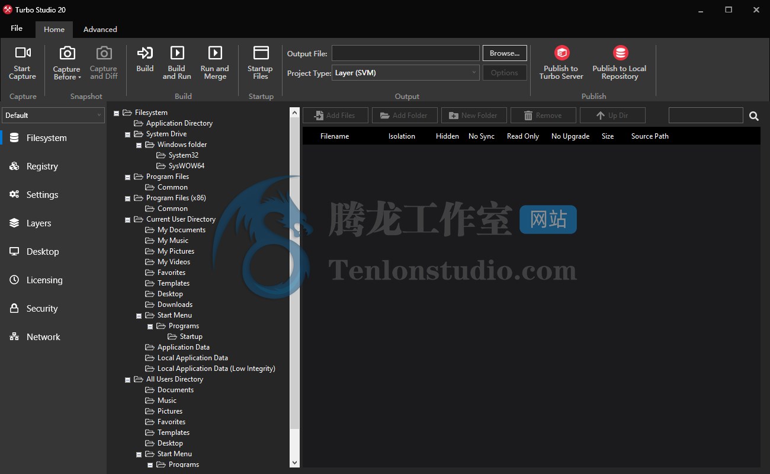770x474 pixels.
Task: Open the Registry section in the sidebar
Action: tap(53, 166)
